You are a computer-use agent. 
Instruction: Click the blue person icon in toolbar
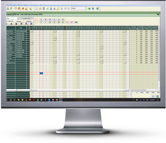point(51,9)
